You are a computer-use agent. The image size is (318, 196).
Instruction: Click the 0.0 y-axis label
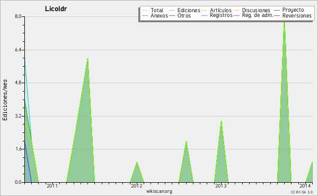(18, 182)
